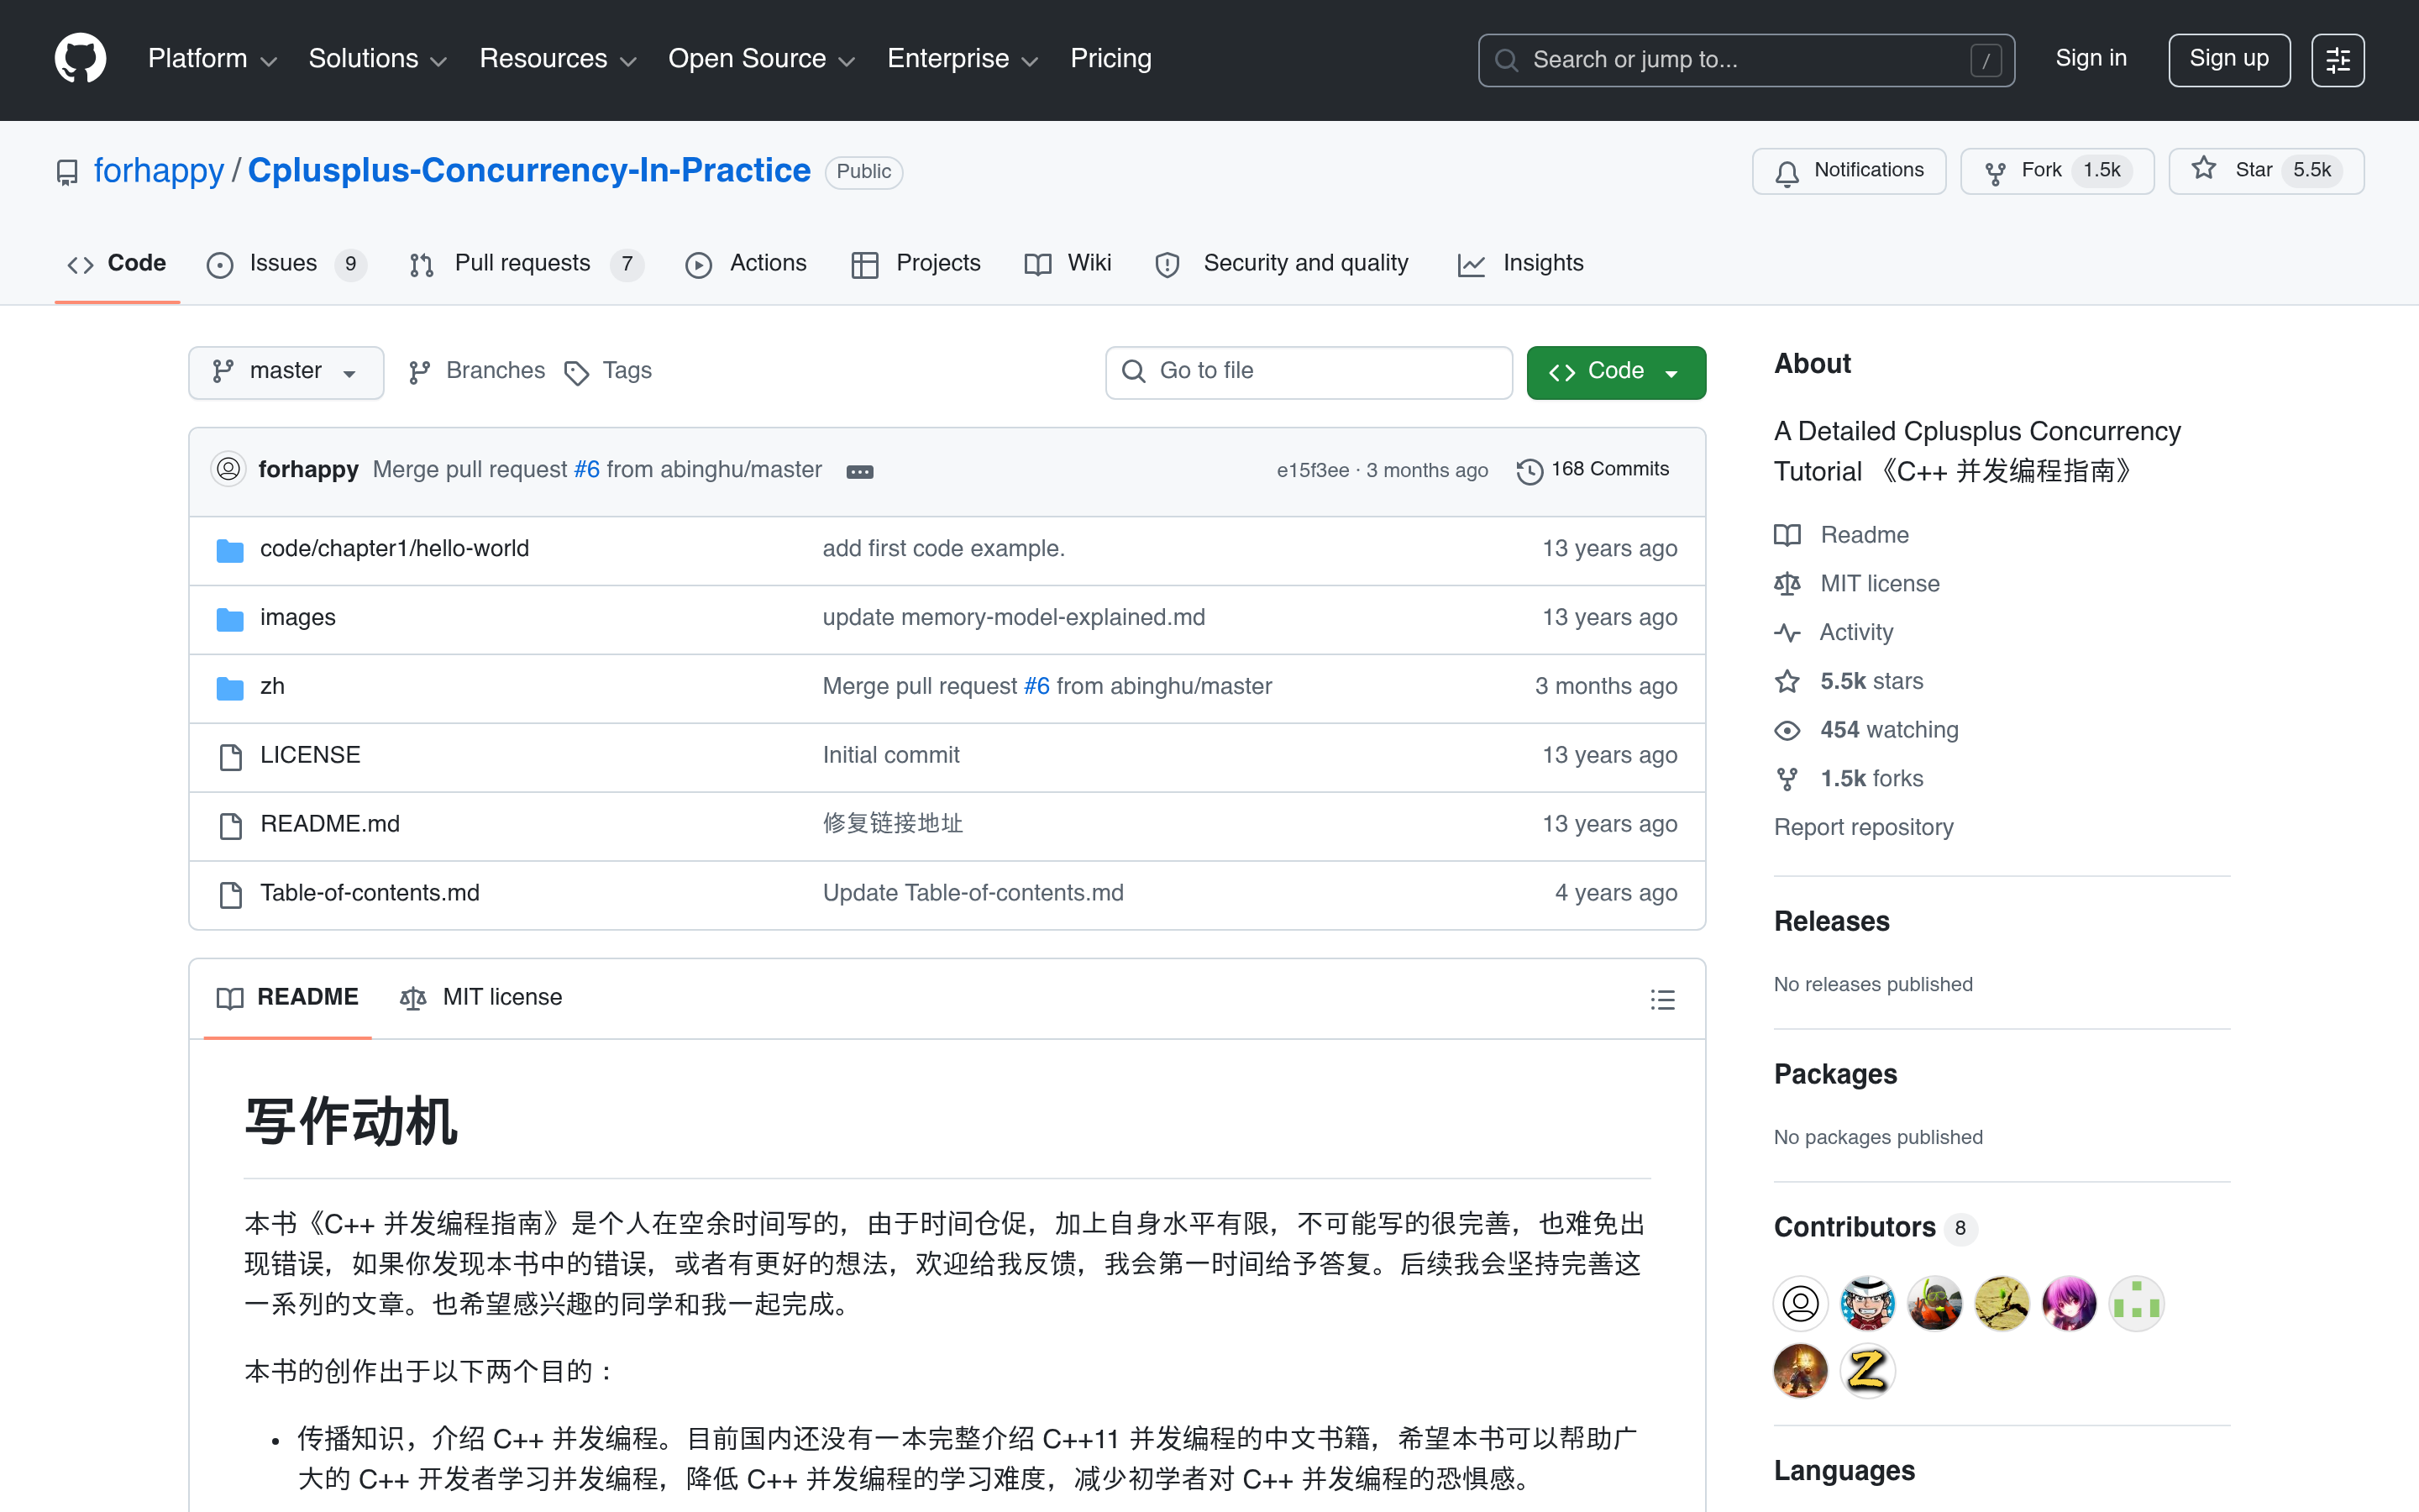This screenshot has width=2419, height=1512.
Task: Switch to the Code tab
Action: pyautogui.click(x=117, y=264)
